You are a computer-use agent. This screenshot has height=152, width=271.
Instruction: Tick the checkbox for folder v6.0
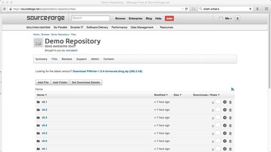pyautogui.click(x=218, y=141)
